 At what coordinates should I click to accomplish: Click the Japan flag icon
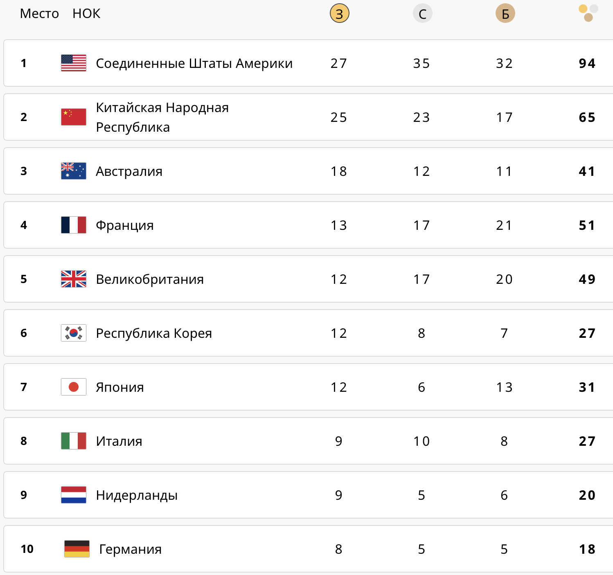pyautogui.click(x=74, y=387)
